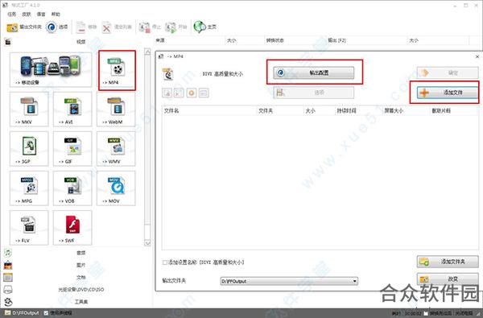The image size is (483, 318).
Task: Click the 文件夹 column header
Action: click(x=280, y=110)
